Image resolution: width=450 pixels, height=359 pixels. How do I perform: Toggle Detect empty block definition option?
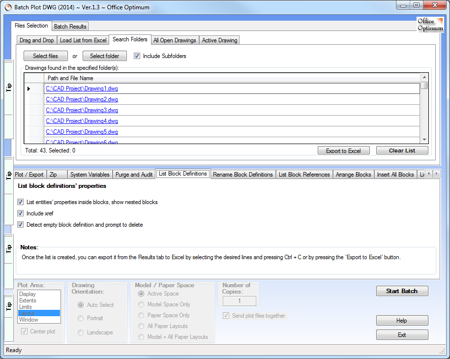coord(20,225)
